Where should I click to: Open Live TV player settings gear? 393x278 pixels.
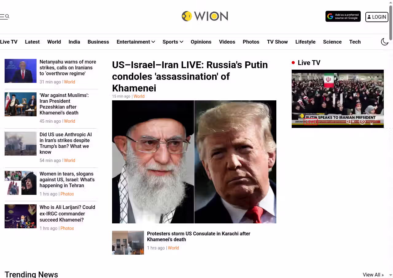[362, 122]
